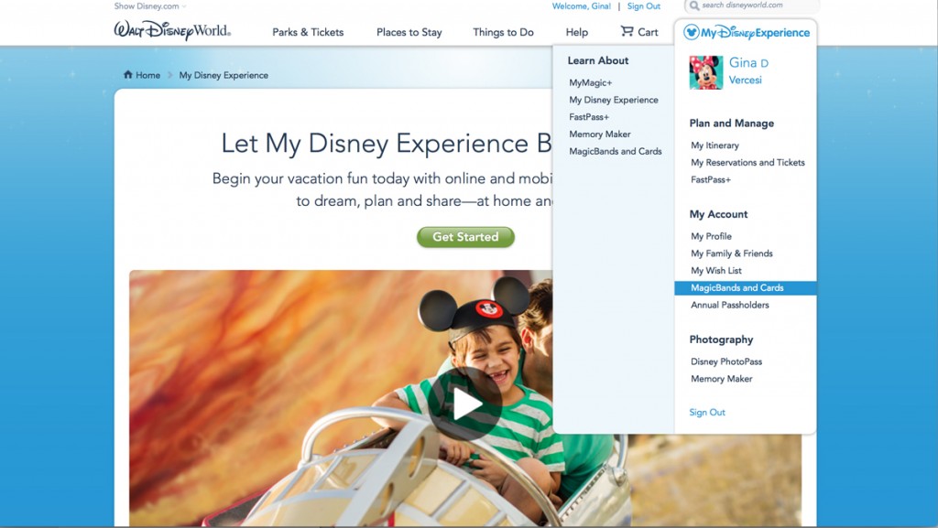The height and width of the screenshot is (528, 938).
Task: Open My Profile
Action: [711, 236]
